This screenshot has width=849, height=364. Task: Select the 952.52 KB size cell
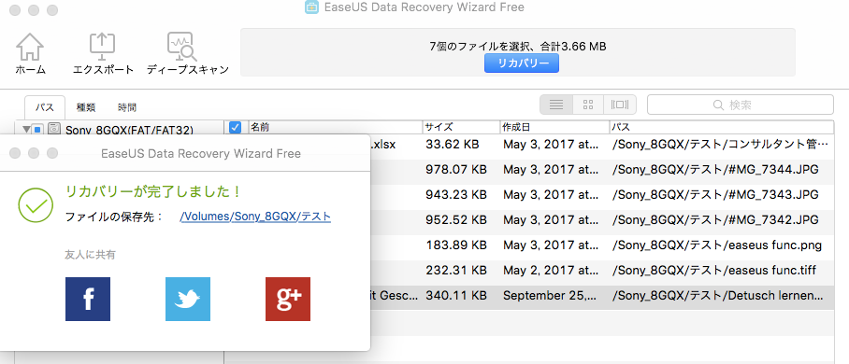(x=456, y=220)
